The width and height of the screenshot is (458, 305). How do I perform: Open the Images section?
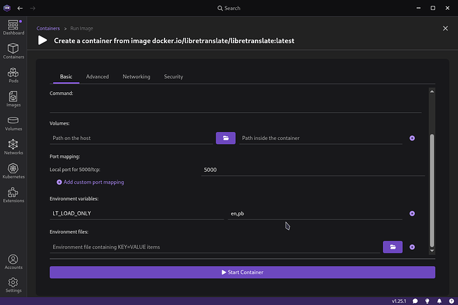tap(13, 99)
